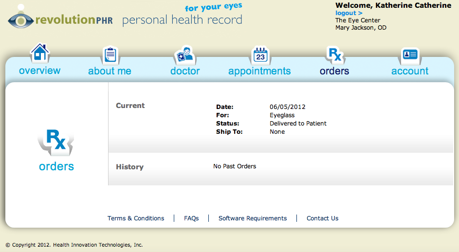Screen dimensions: 459x252
Task: View Software Requirements link
Action: tap(253, 218)
